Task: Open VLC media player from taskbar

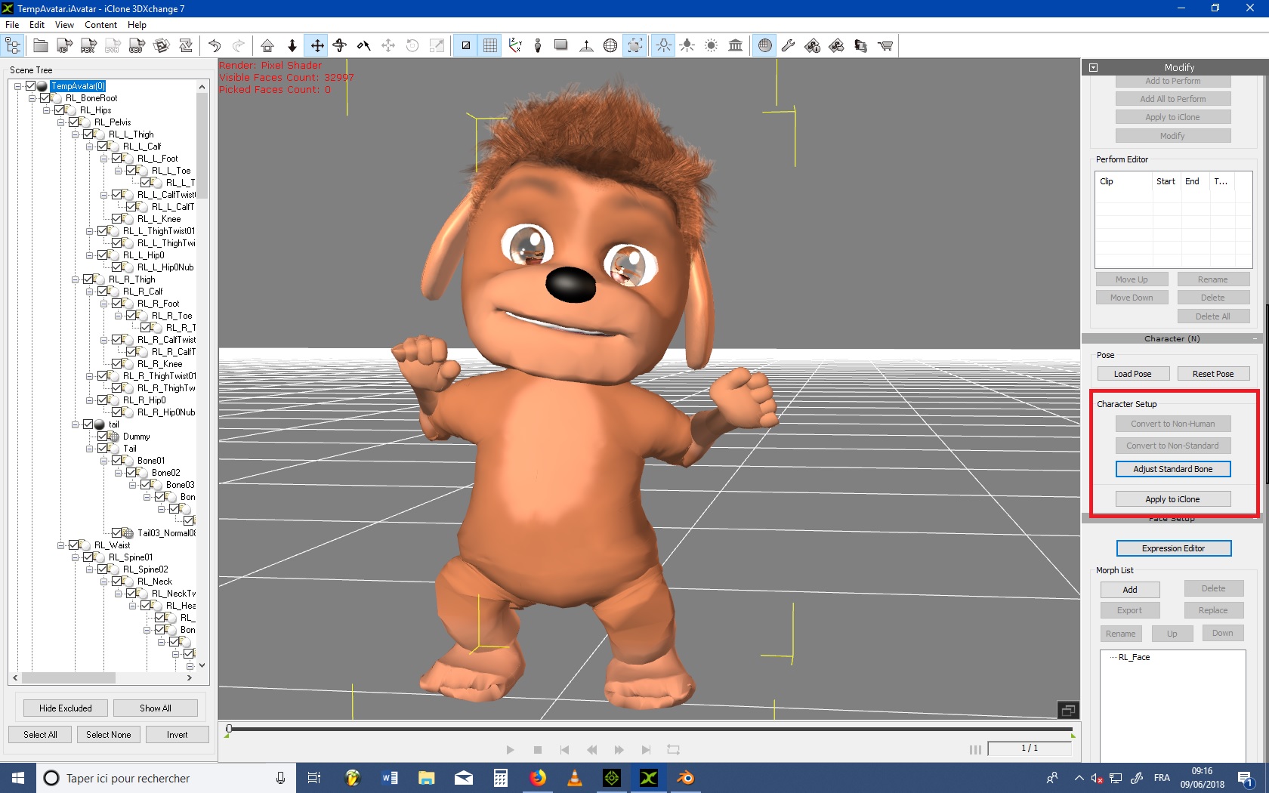Action: pos(575,778)
